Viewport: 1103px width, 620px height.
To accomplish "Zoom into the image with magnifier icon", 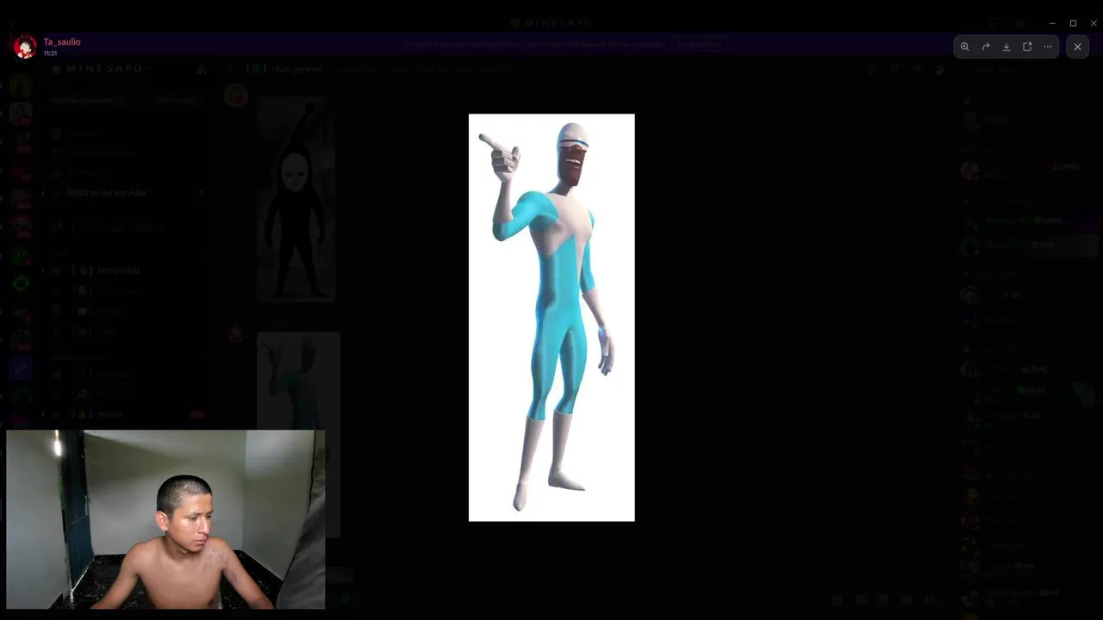I will (965, 46).
